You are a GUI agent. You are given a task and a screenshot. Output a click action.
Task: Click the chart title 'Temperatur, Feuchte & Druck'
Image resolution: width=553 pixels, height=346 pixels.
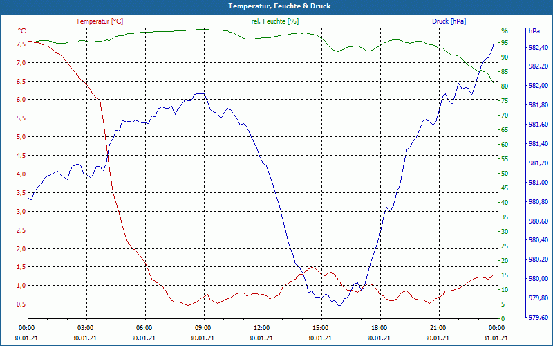tap(279, 6)
